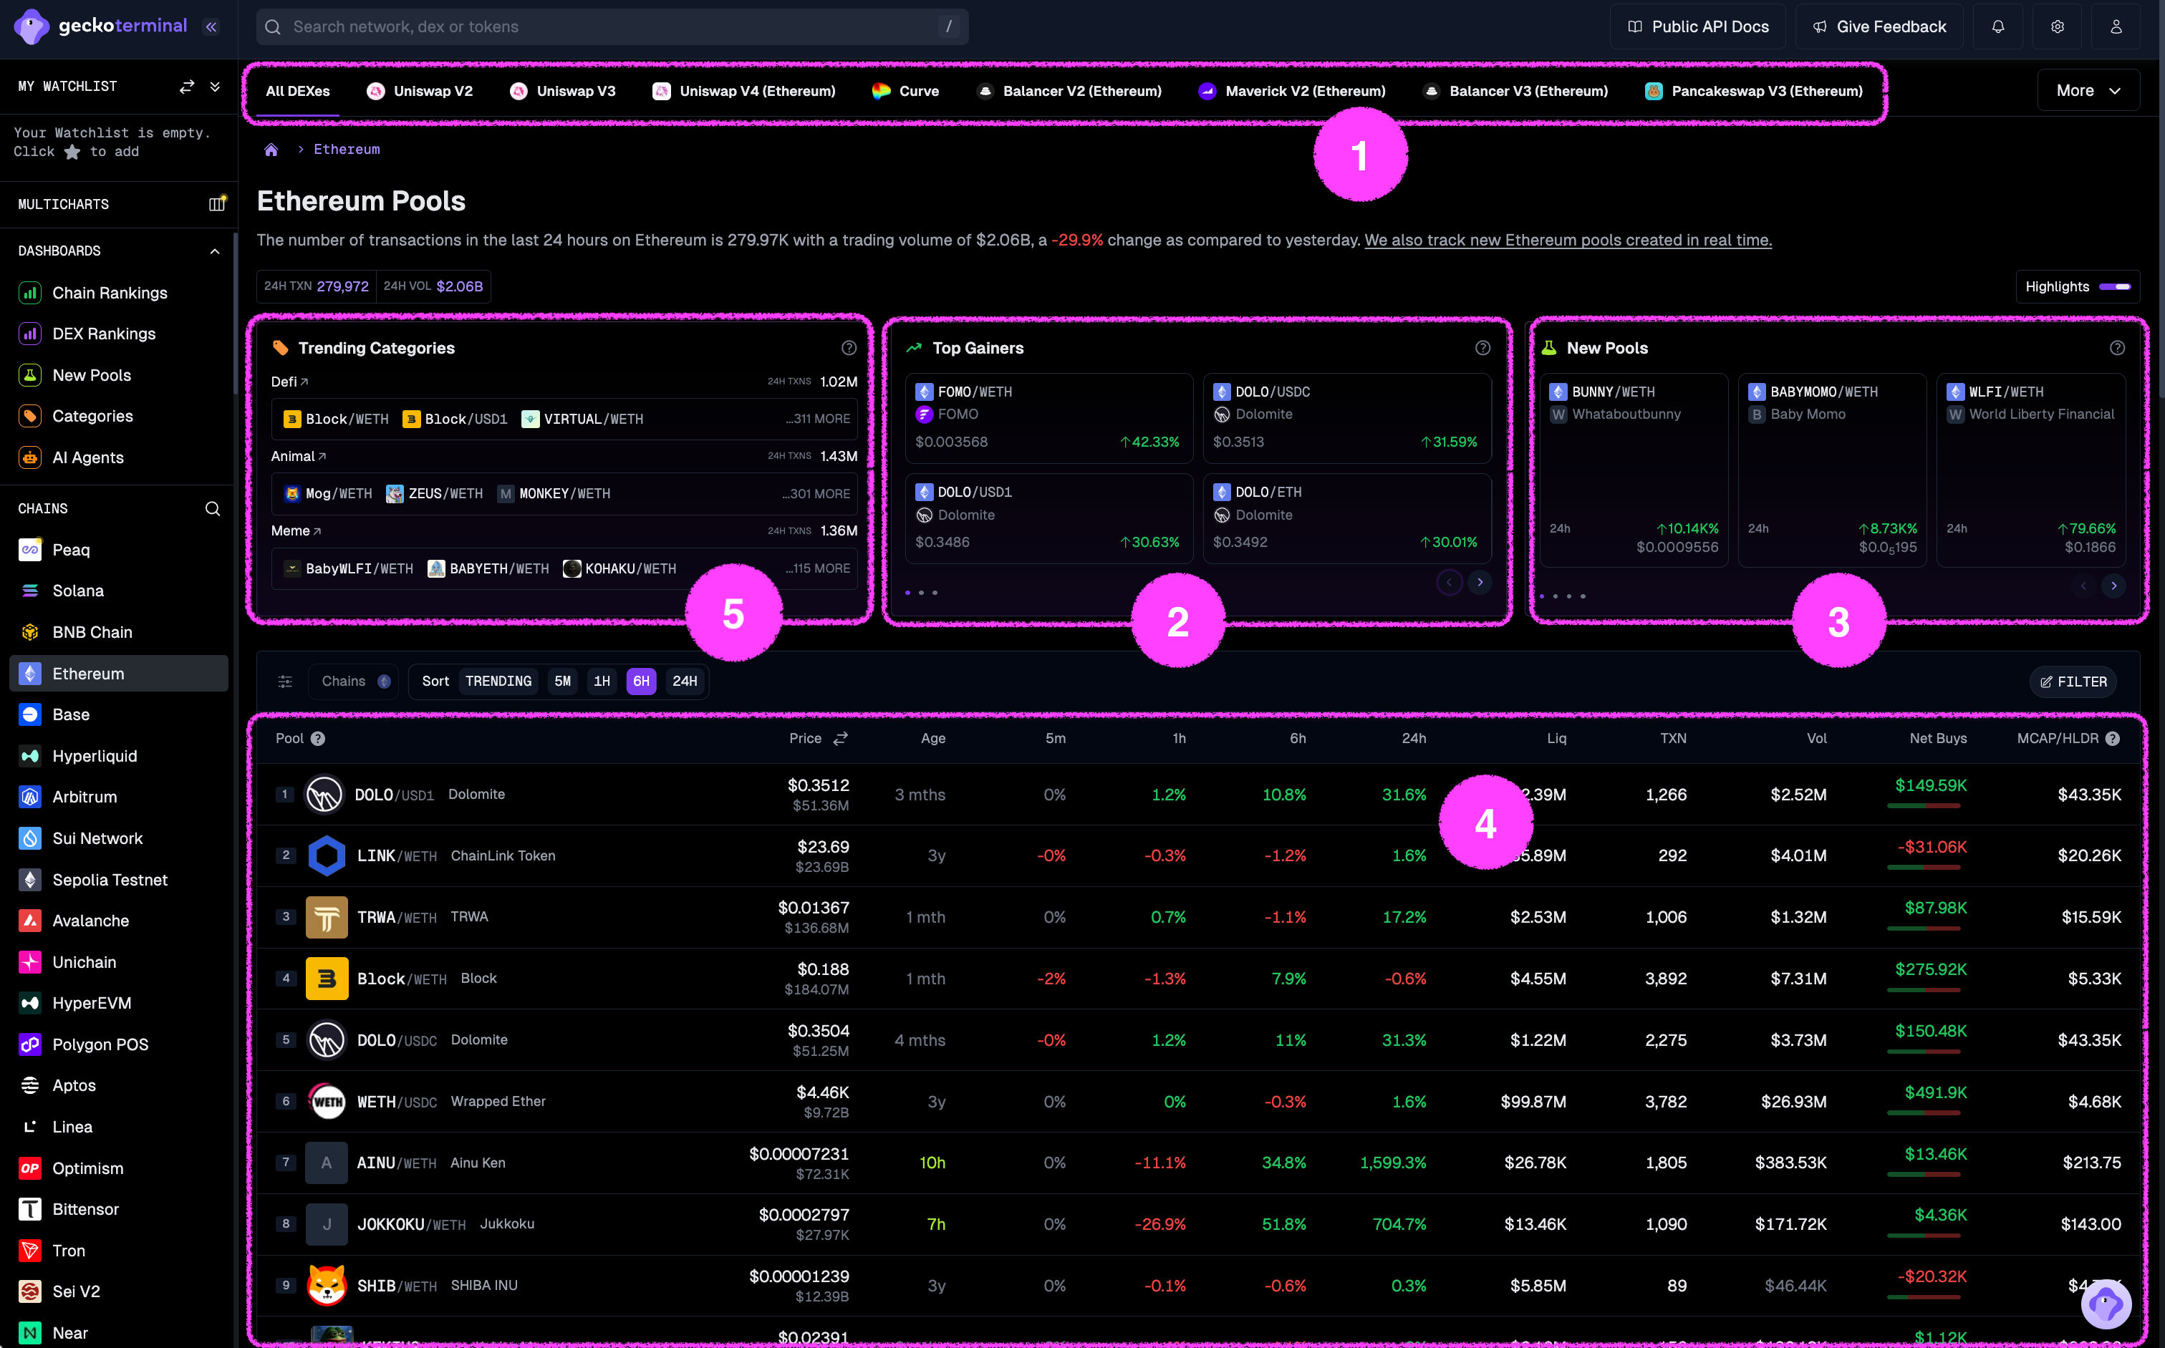Search chains with the magnifier icon
Screen dimensions: 2165x1348
(212, 508)
